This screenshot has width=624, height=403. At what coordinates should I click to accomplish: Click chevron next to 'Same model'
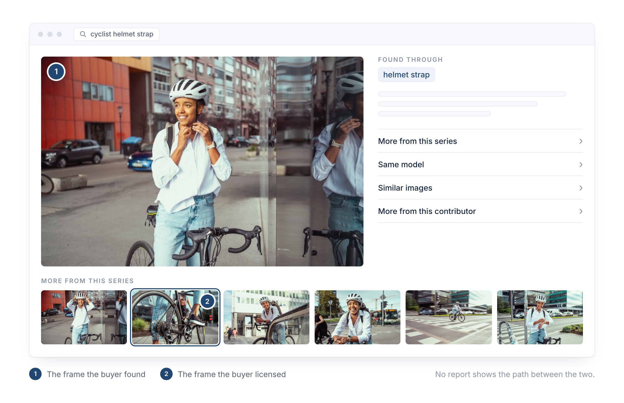point(581,165)
